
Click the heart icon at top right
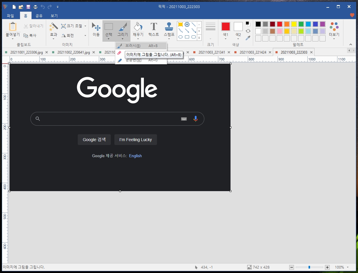(x=352, y=15)
